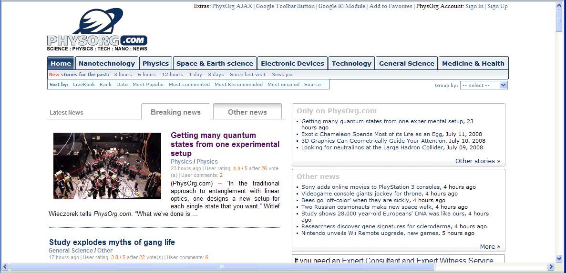
Task: Click the Other category under gang life story
Action: 105,250
